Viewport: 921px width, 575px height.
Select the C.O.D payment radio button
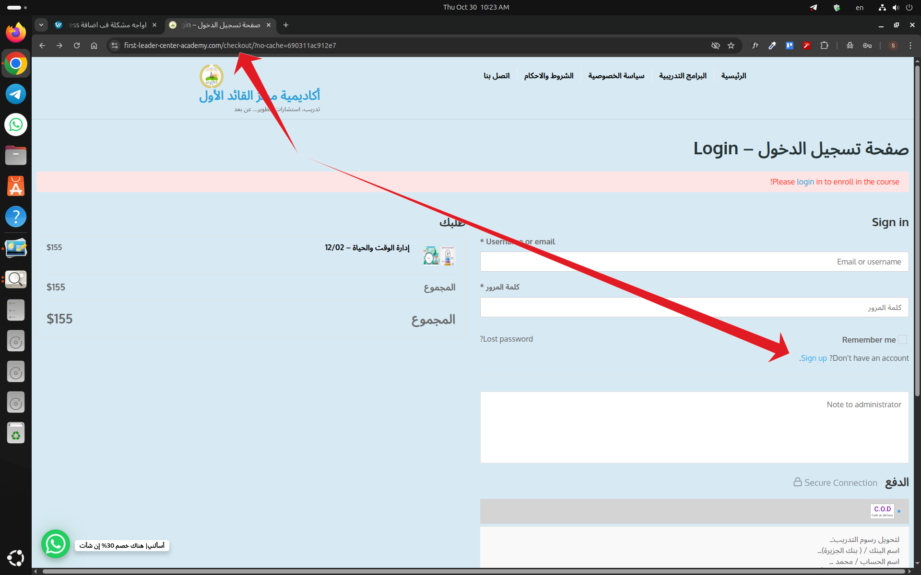[899, 511]
